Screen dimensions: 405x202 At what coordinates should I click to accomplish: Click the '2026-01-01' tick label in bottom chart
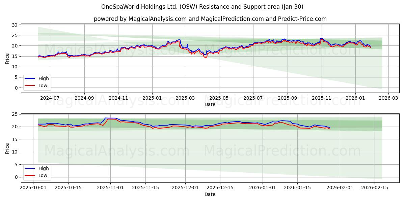tap(262, 188)
